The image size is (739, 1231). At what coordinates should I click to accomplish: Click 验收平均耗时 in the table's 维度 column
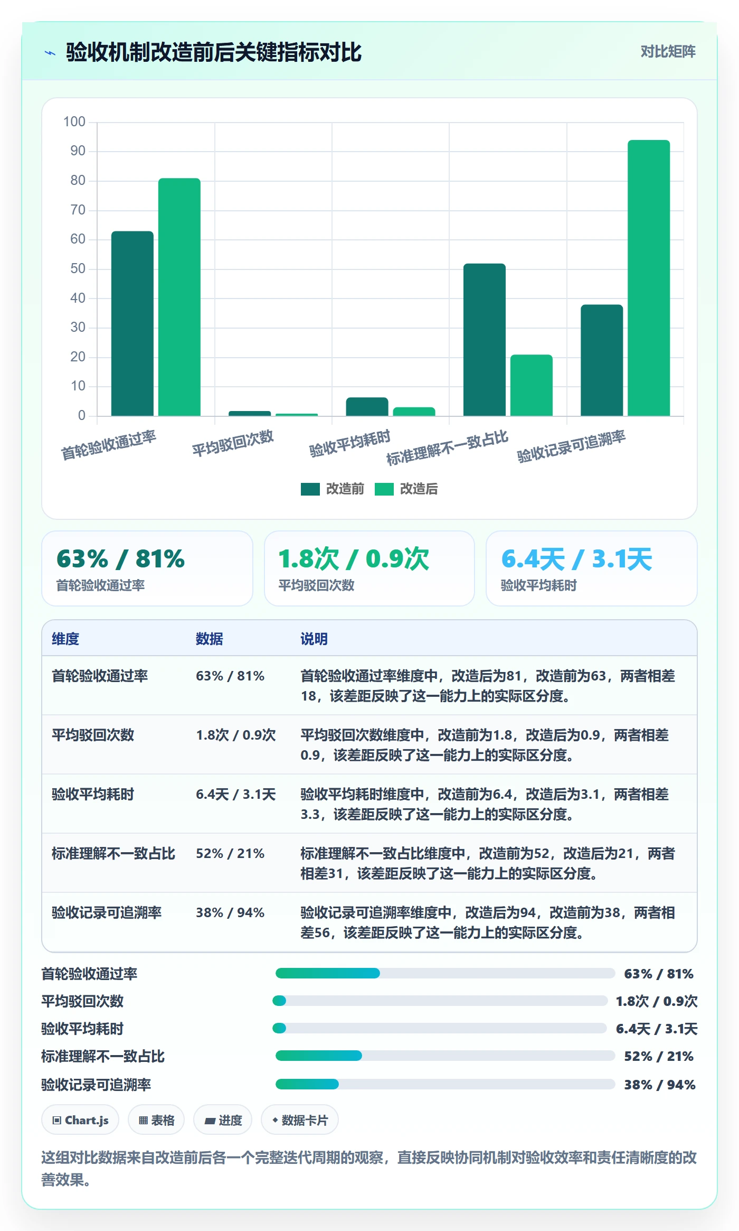pos(93,794)
